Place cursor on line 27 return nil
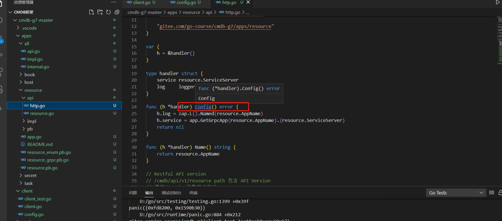Viewport: 502px width, 221px height. pos(170,127)
